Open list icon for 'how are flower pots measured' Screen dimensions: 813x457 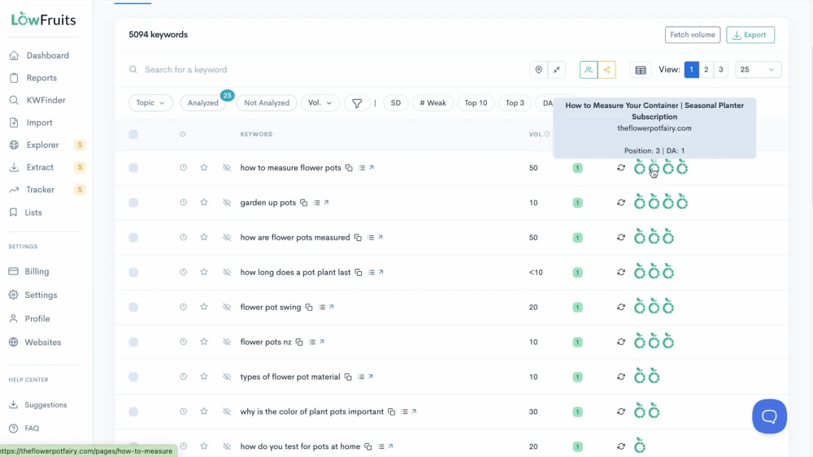(x=371, y=238)
